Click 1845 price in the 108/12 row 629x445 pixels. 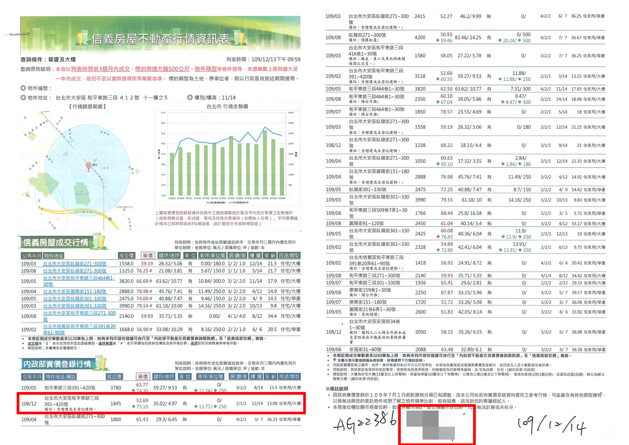tap(116, 404)
